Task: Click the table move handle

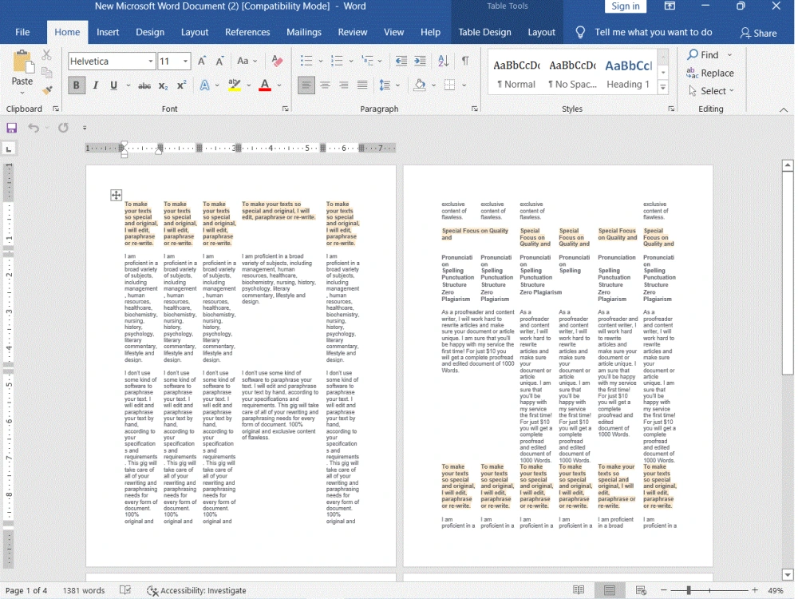Action: pos(116,195)
